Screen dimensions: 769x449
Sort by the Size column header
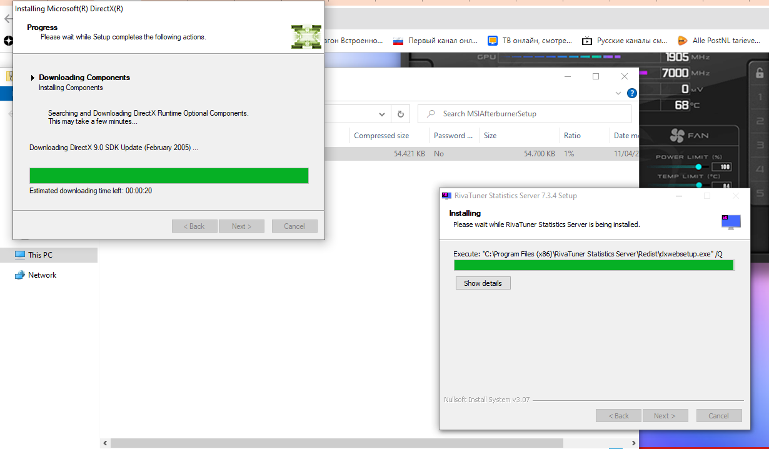(519, 136)
